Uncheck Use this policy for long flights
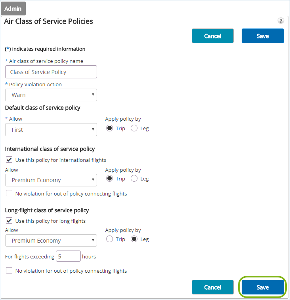The height and width of the screenshot is (300, 290). [x=9, y=220]
